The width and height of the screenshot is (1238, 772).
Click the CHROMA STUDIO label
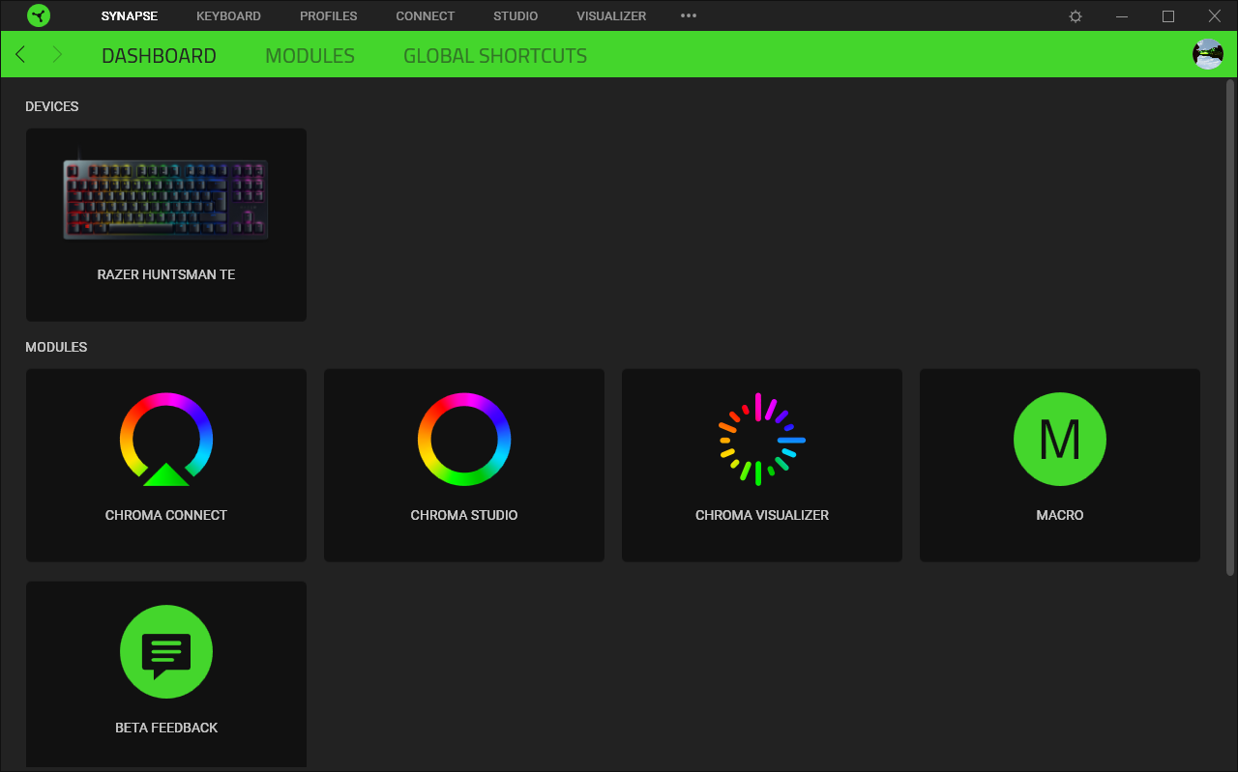click(x=464, y=515)
